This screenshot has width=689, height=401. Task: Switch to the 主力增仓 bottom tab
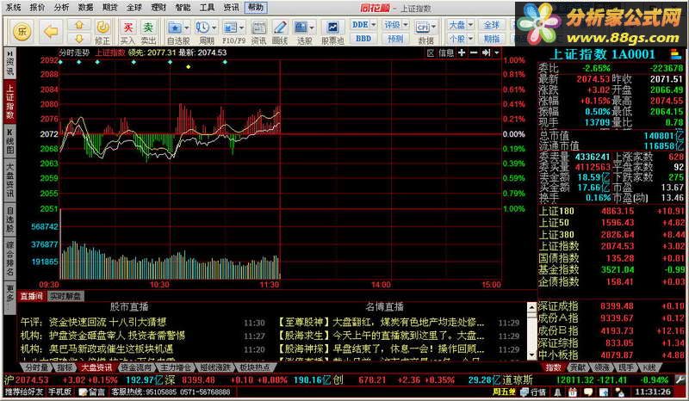pos(176,367)
